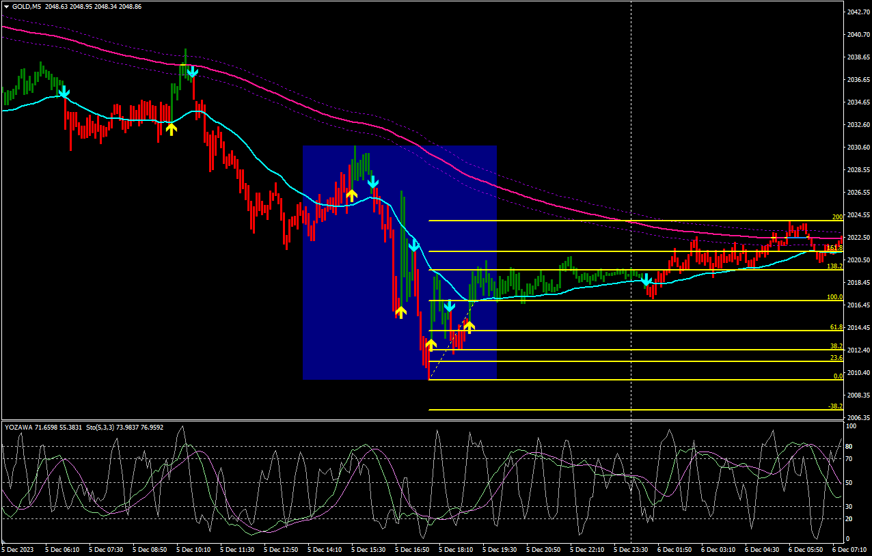Select the Fibonacci -38.2 level label
The width and height of the screenshot is (872, 556).
[835, 406]
